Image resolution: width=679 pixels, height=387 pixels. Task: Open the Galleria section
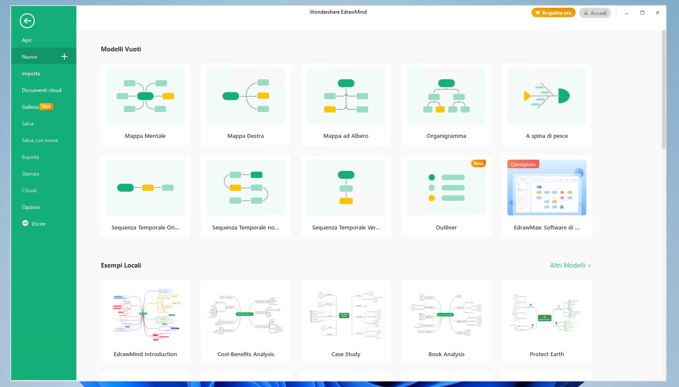(30, 107)
